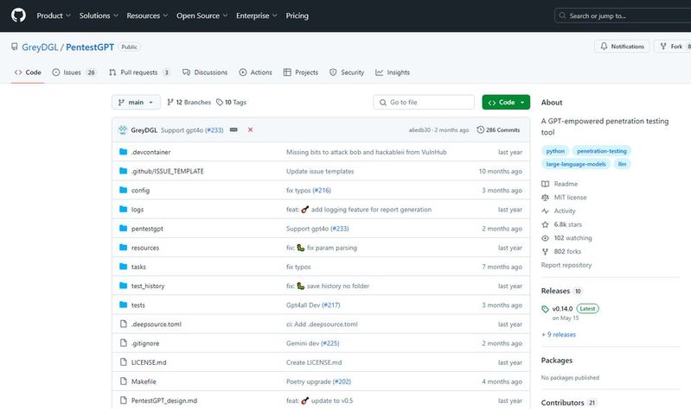Click the penetration-testing topic tag

click(x=602, y=151)
